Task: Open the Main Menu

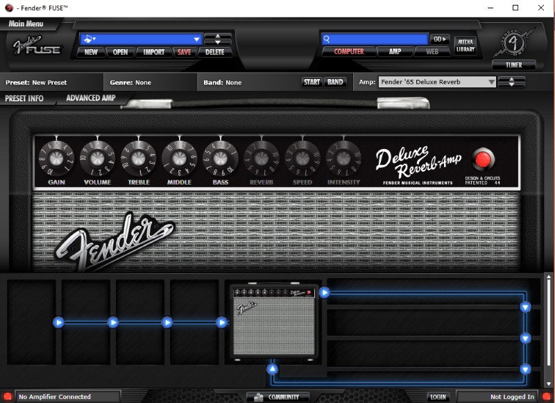Action: pyautogui.click(x=26, y=24)
